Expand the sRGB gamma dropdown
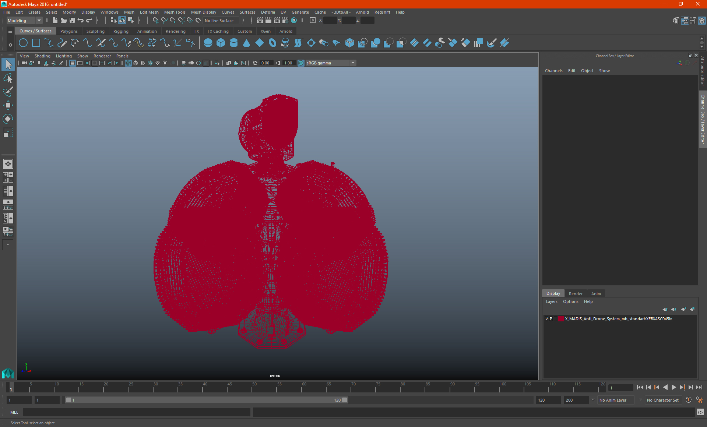 [x=353, y=63]
